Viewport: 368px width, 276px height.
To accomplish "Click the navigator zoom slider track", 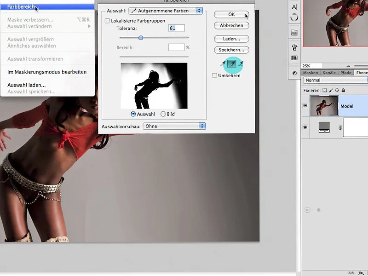I will (x=361, y=66).
